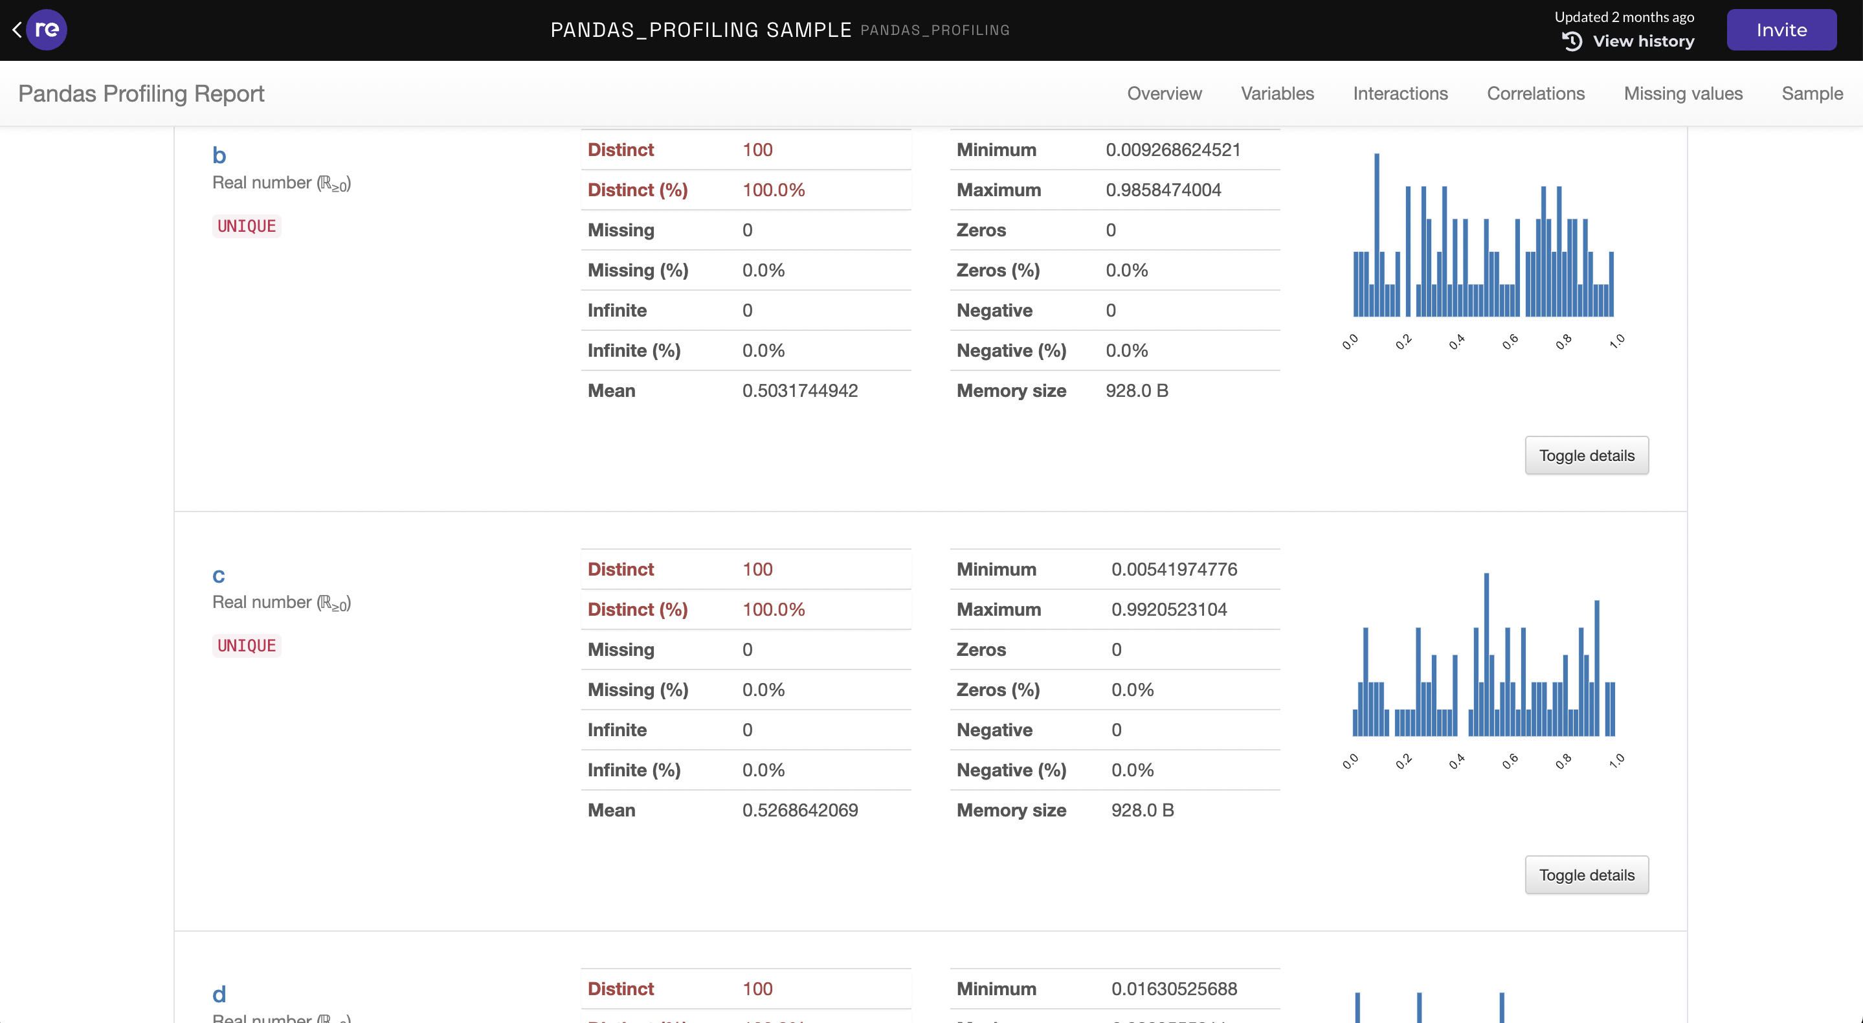Navigate to Missing values section

1684,93
